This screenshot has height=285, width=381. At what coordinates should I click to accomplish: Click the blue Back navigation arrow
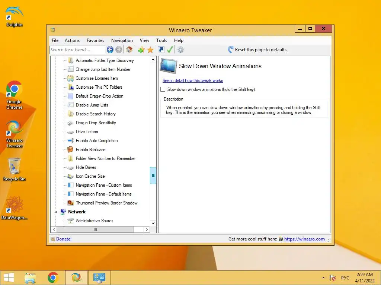point(110,50)
